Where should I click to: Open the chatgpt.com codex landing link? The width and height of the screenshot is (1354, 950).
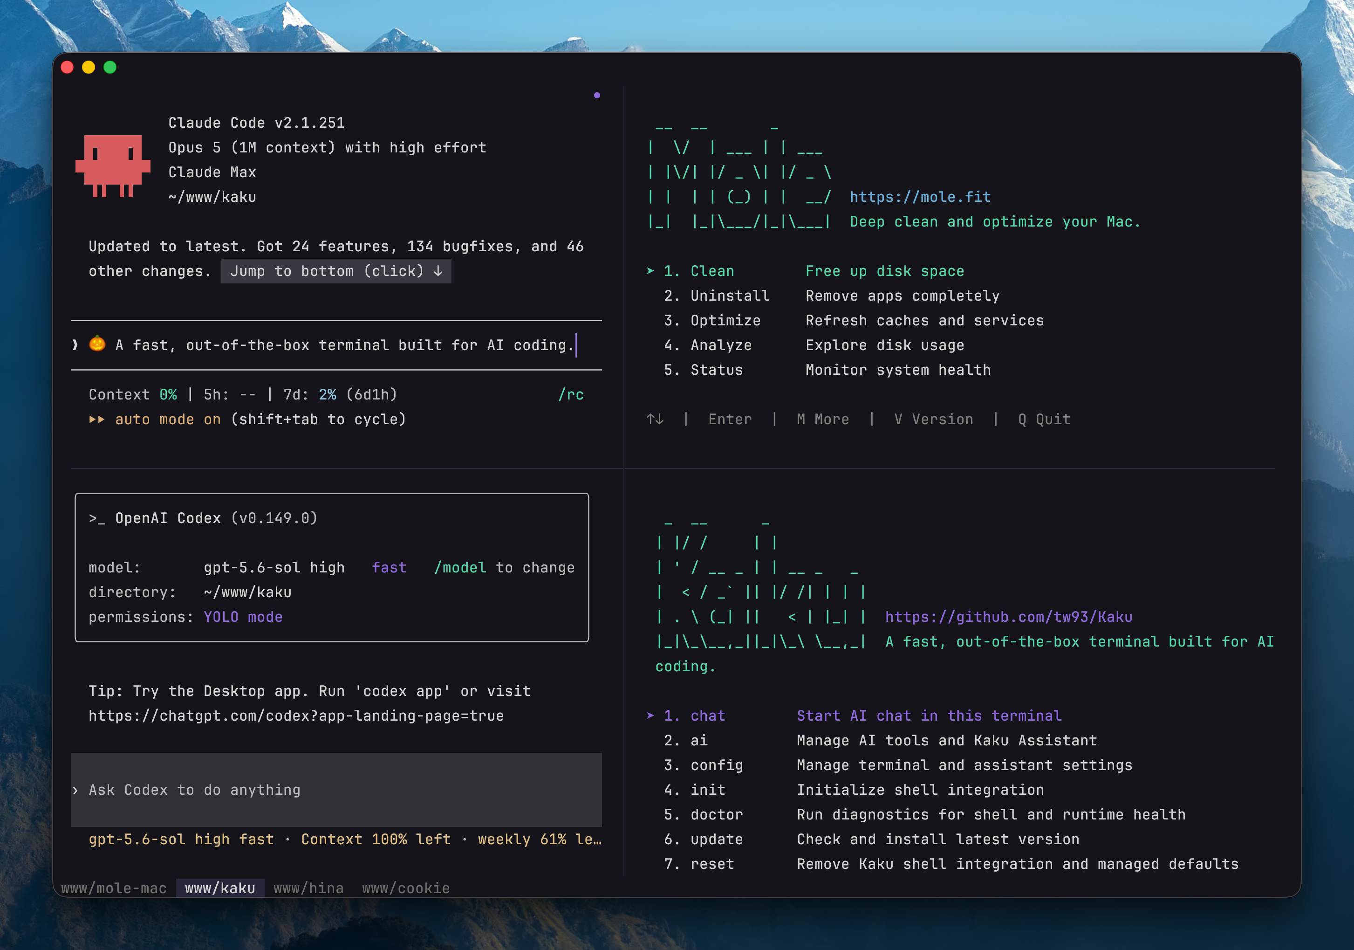click(296, 716)
